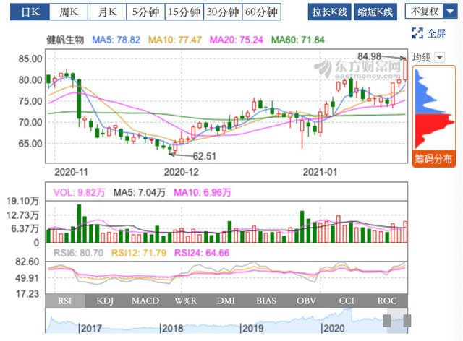Click the fullscreen 全屏 icon
Viewport: 463px width, 341px height.
point(417,33)
